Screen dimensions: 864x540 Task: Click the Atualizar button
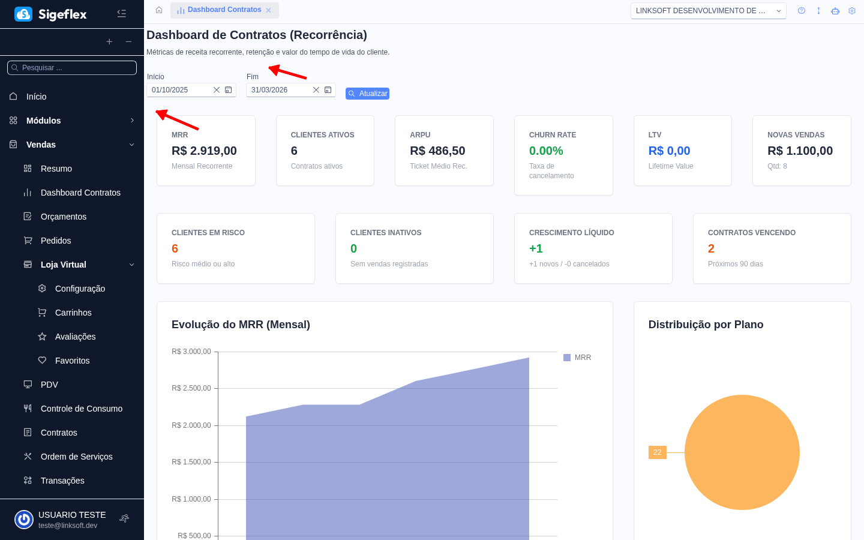click(367, 93)
